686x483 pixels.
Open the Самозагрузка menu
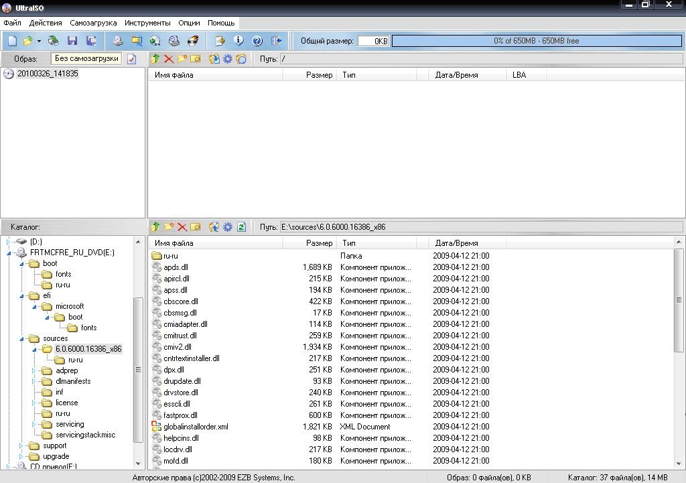93,23
